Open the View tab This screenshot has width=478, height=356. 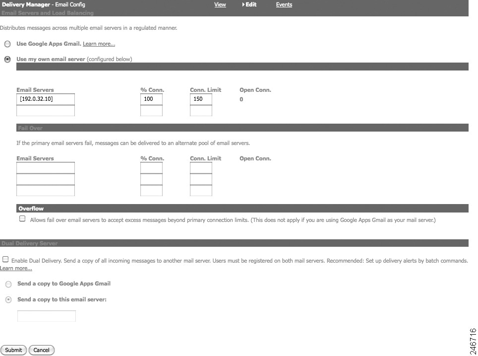pyautogui.click(x=220, y=4)
